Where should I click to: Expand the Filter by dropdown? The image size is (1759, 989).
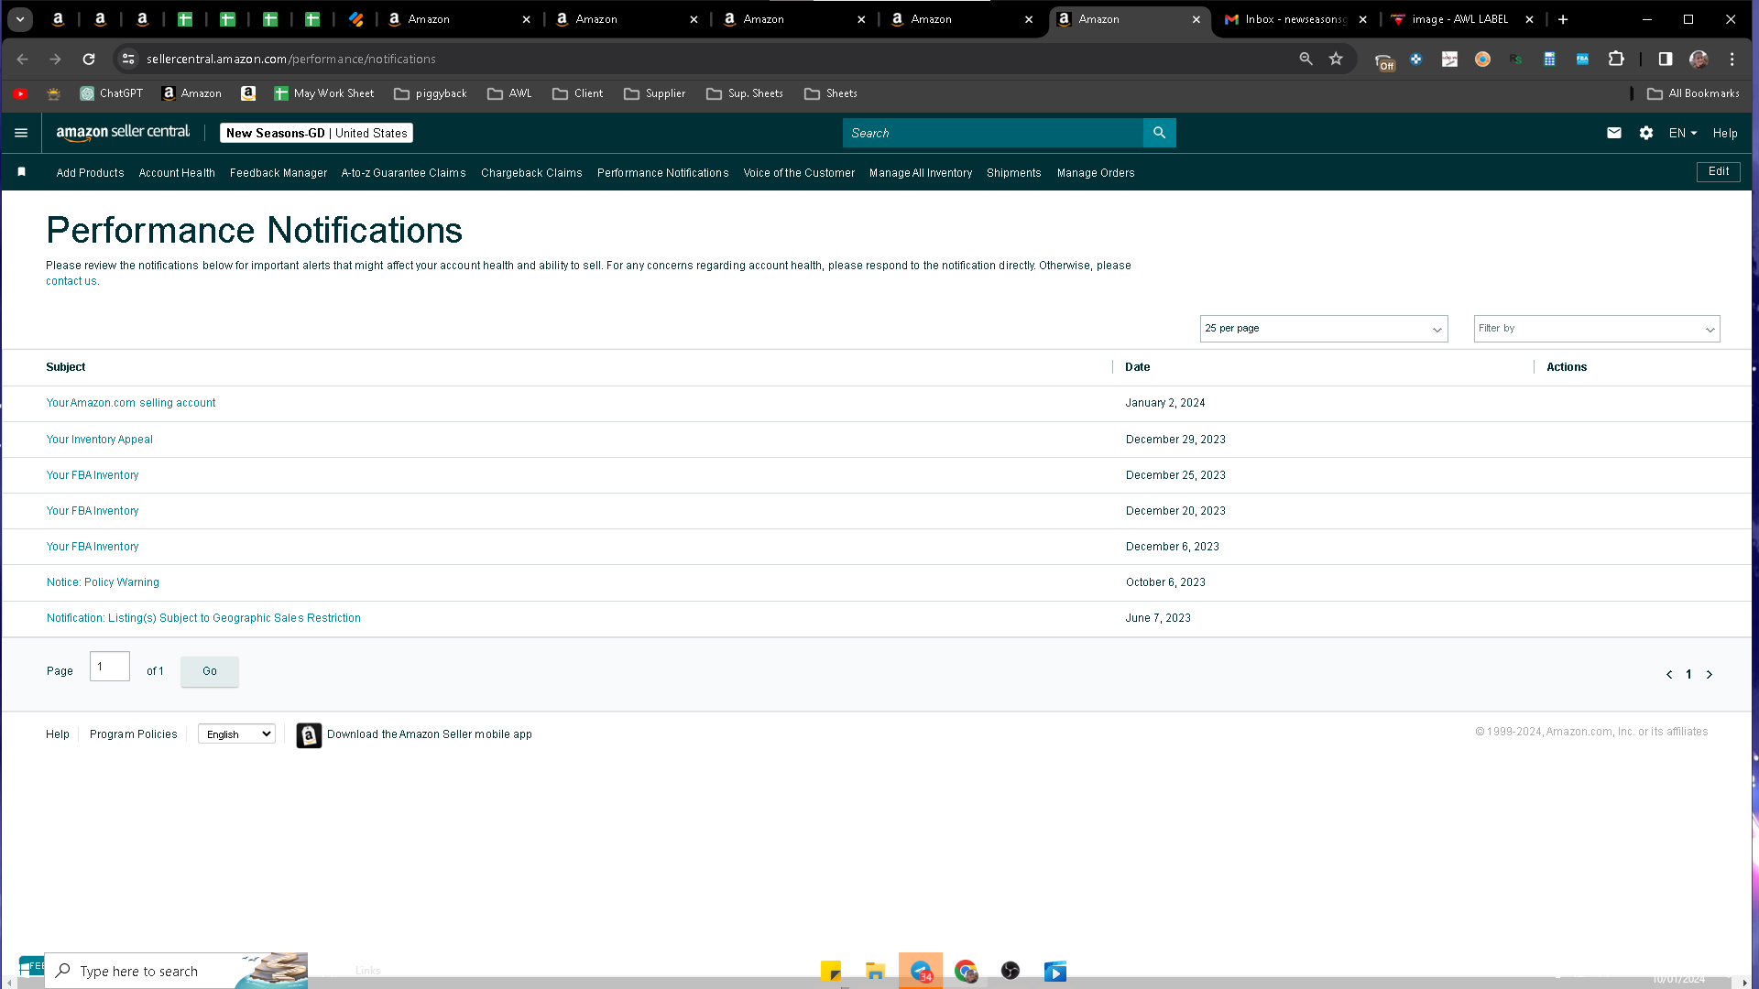1597,329
